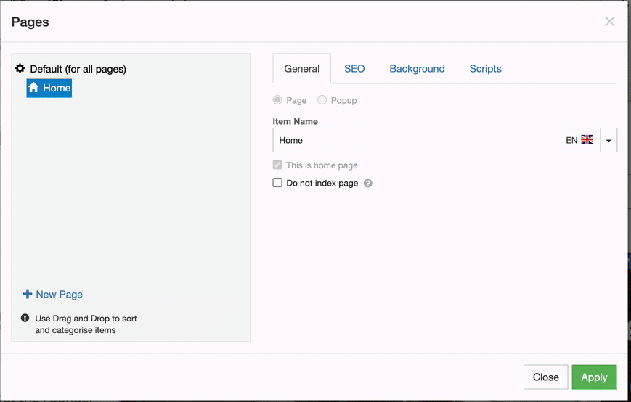This screenshot has width=631, height=402.
Task: Open the Background tab
Action: 417,69
